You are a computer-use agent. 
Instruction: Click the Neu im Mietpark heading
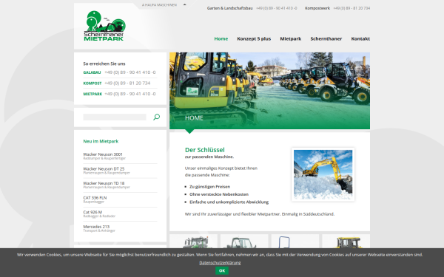coord(101,141)
